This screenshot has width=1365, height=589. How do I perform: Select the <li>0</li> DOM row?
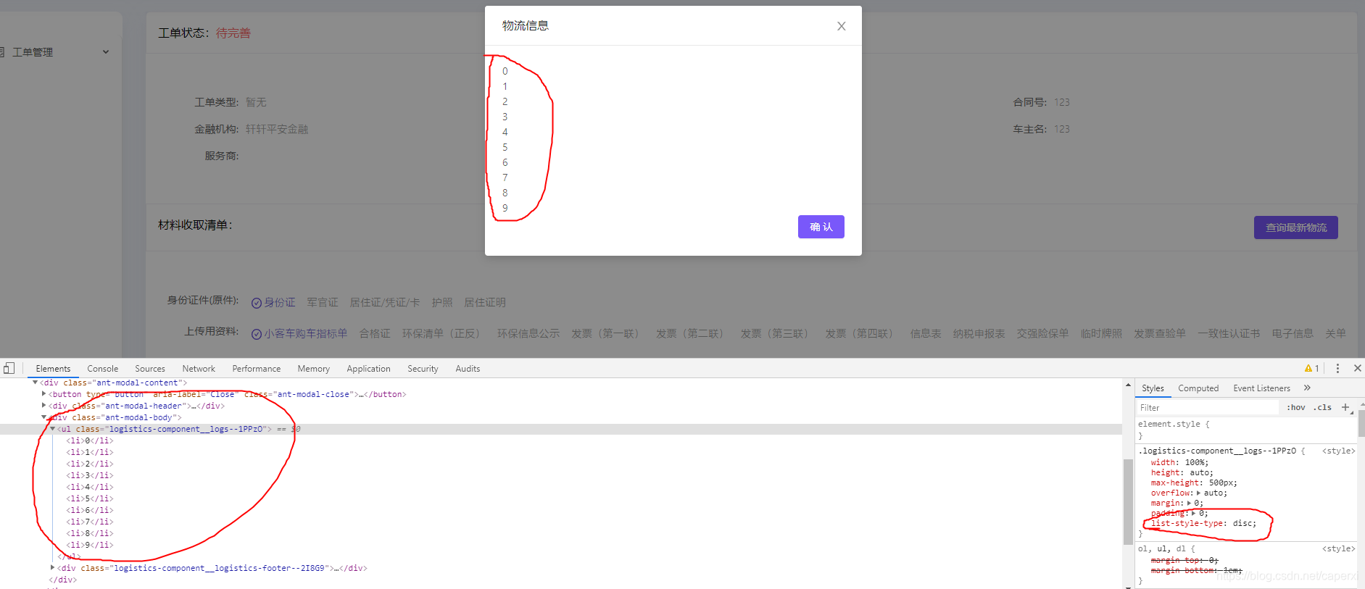(90, 440)
